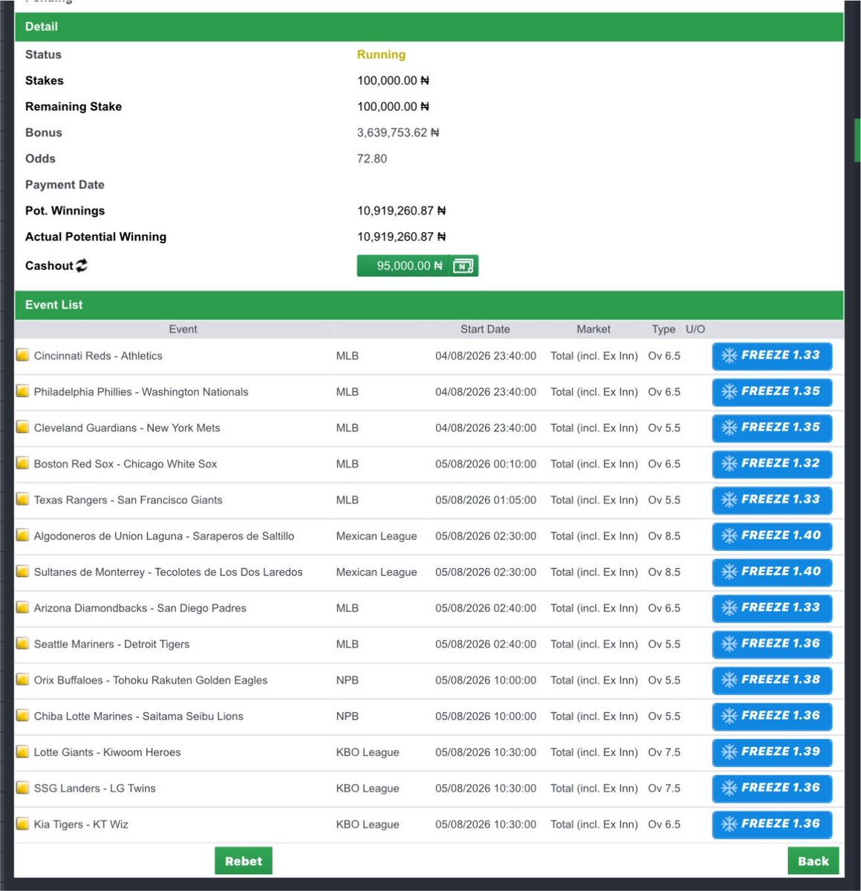Click the Event List section header
This screenshot has height=891, width=861.
[x=429, y=305]
